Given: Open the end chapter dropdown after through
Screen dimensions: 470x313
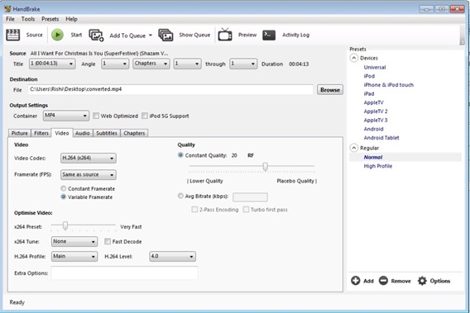Looking at the screenshot, I should coord(243,64).
